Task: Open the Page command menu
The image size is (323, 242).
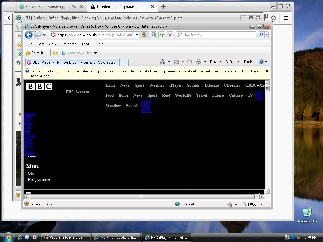Action: 216,62
